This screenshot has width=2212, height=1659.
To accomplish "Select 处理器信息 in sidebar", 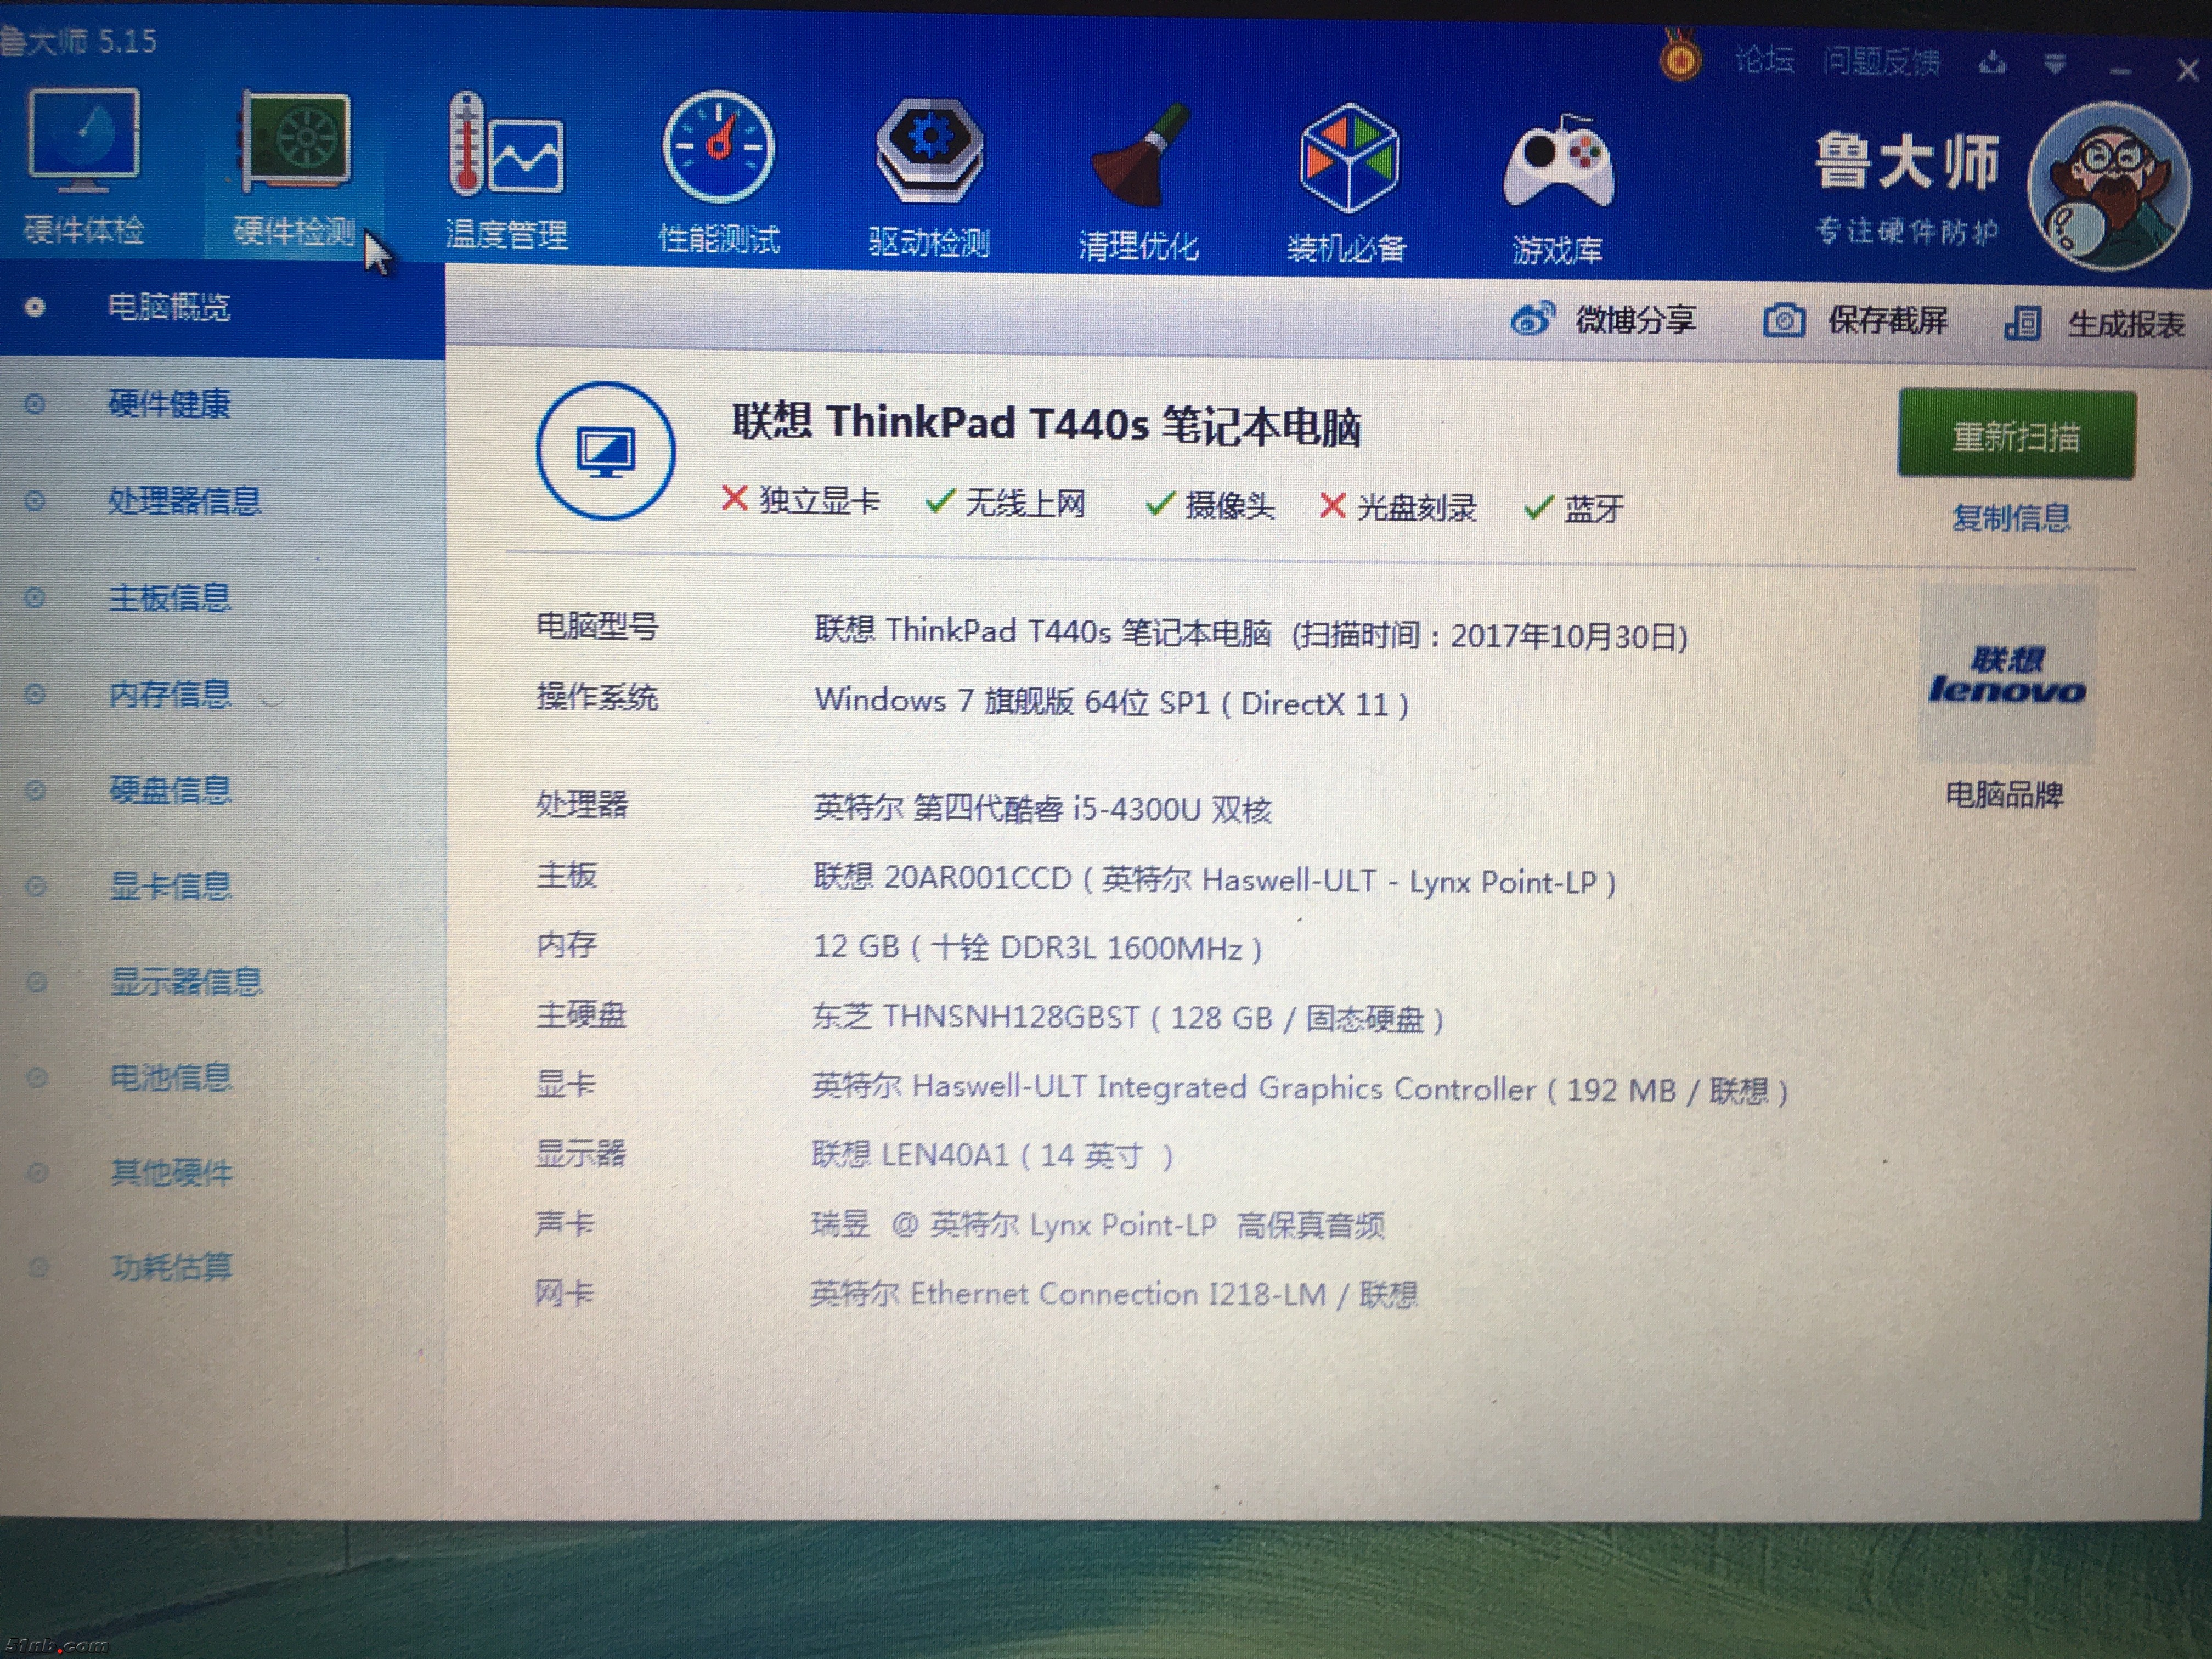I will point(184,500).
